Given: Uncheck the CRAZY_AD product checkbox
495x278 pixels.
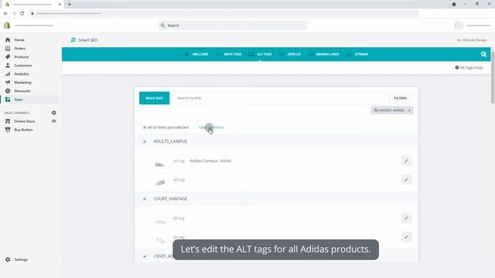Looking at the screenshot, I should (145, 256).
